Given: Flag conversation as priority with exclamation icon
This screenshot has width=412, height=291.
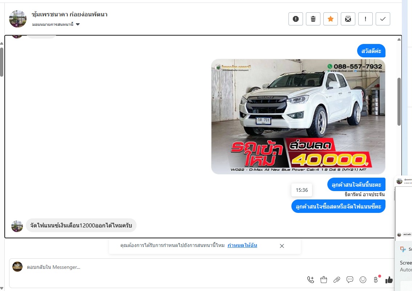Looking at the screenshot, I should [365, 19].
